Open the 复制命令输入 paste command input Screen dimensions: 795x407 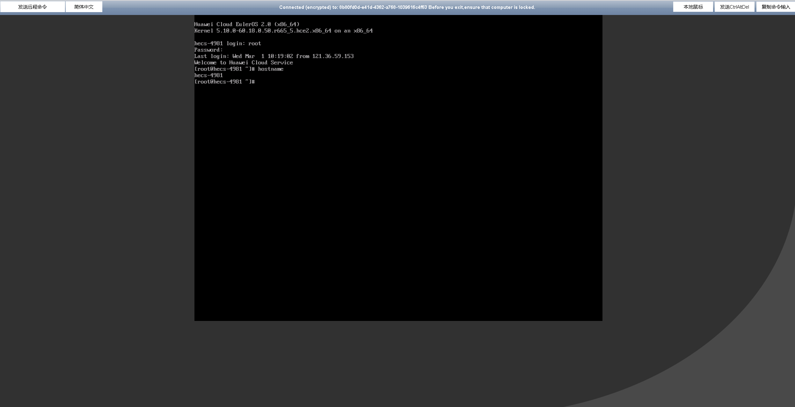[776, 7]
